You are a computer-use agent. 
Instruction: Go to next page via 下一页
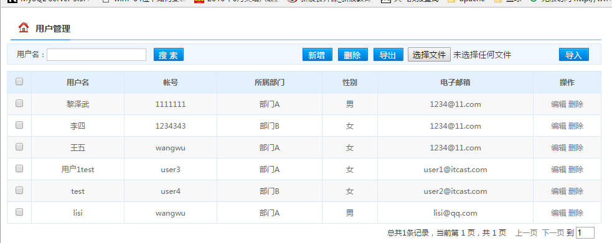click(553, 233)
